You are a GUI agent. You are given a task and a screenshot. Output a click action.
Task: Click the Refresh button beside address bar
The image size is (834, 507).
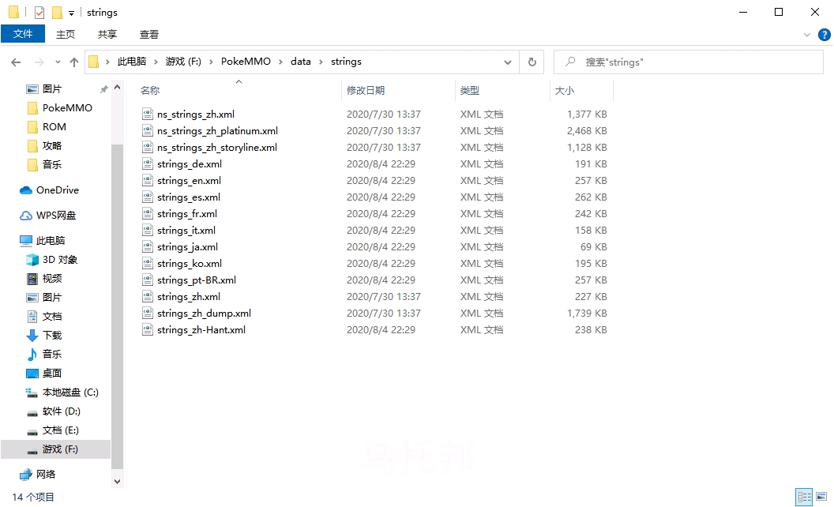coord(532,62)
